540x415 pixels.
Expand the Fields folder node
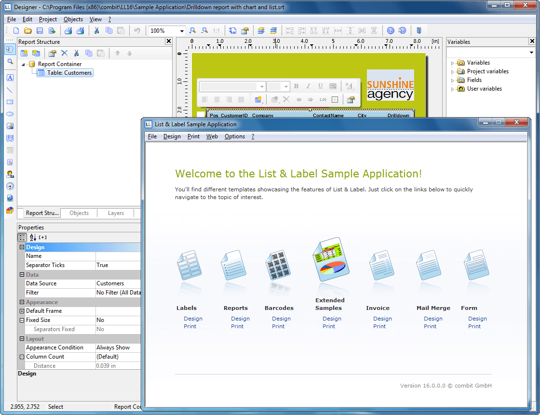453,80
